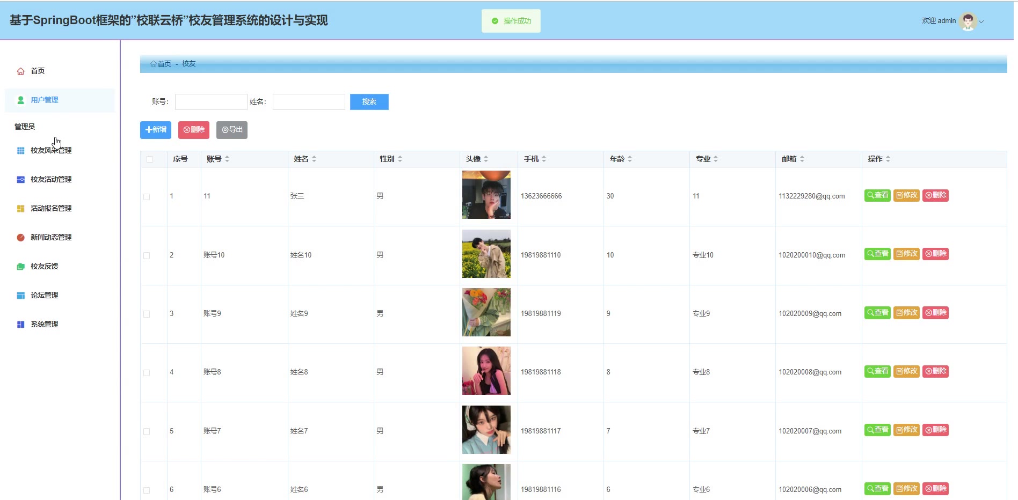
Task: Click the breadcrumb home icon
Action: (154, 64)
